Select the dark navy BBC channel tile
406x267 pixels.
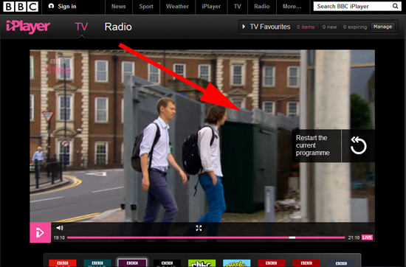(341, 263)
